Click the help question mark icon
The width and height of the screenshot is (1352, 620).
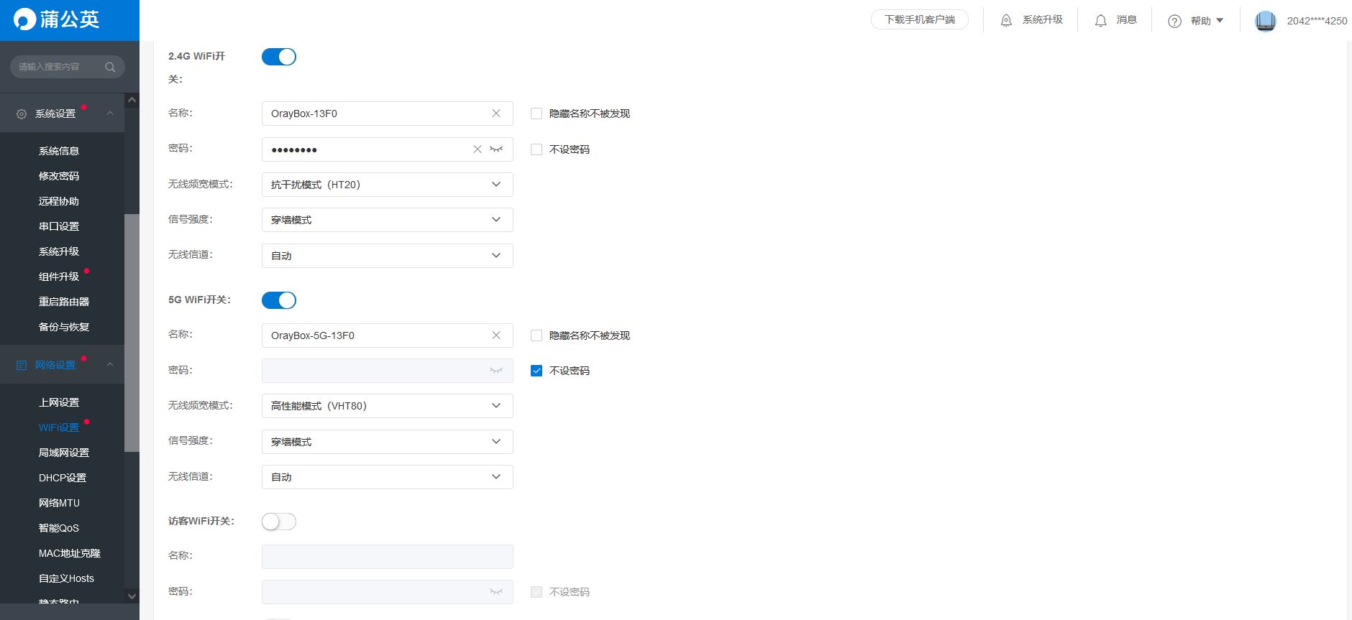coord(1174,22)
